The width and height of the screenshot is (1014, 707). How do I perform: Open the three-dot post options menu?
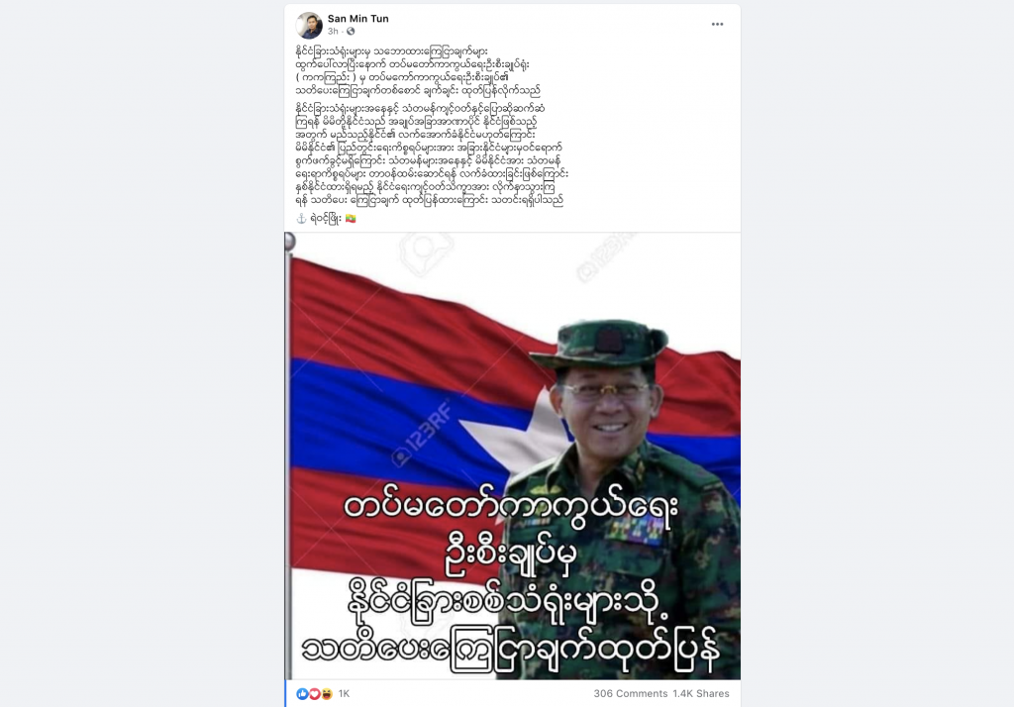717,24
